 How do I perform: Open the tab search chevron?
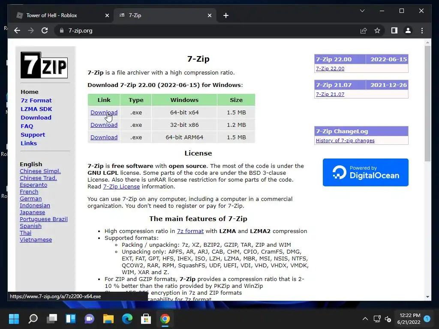362,11
